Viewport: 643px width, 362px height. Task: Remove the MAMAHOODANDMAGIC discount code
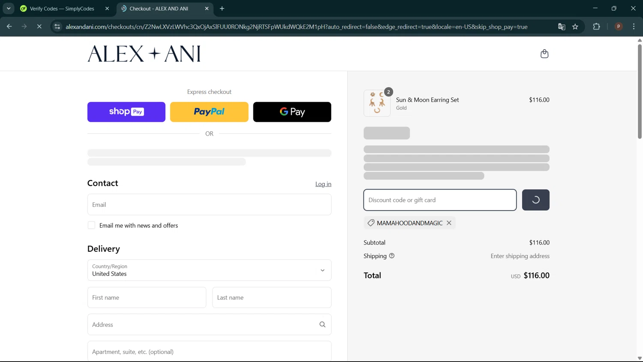pyautogui.click(x=449, y=223)
